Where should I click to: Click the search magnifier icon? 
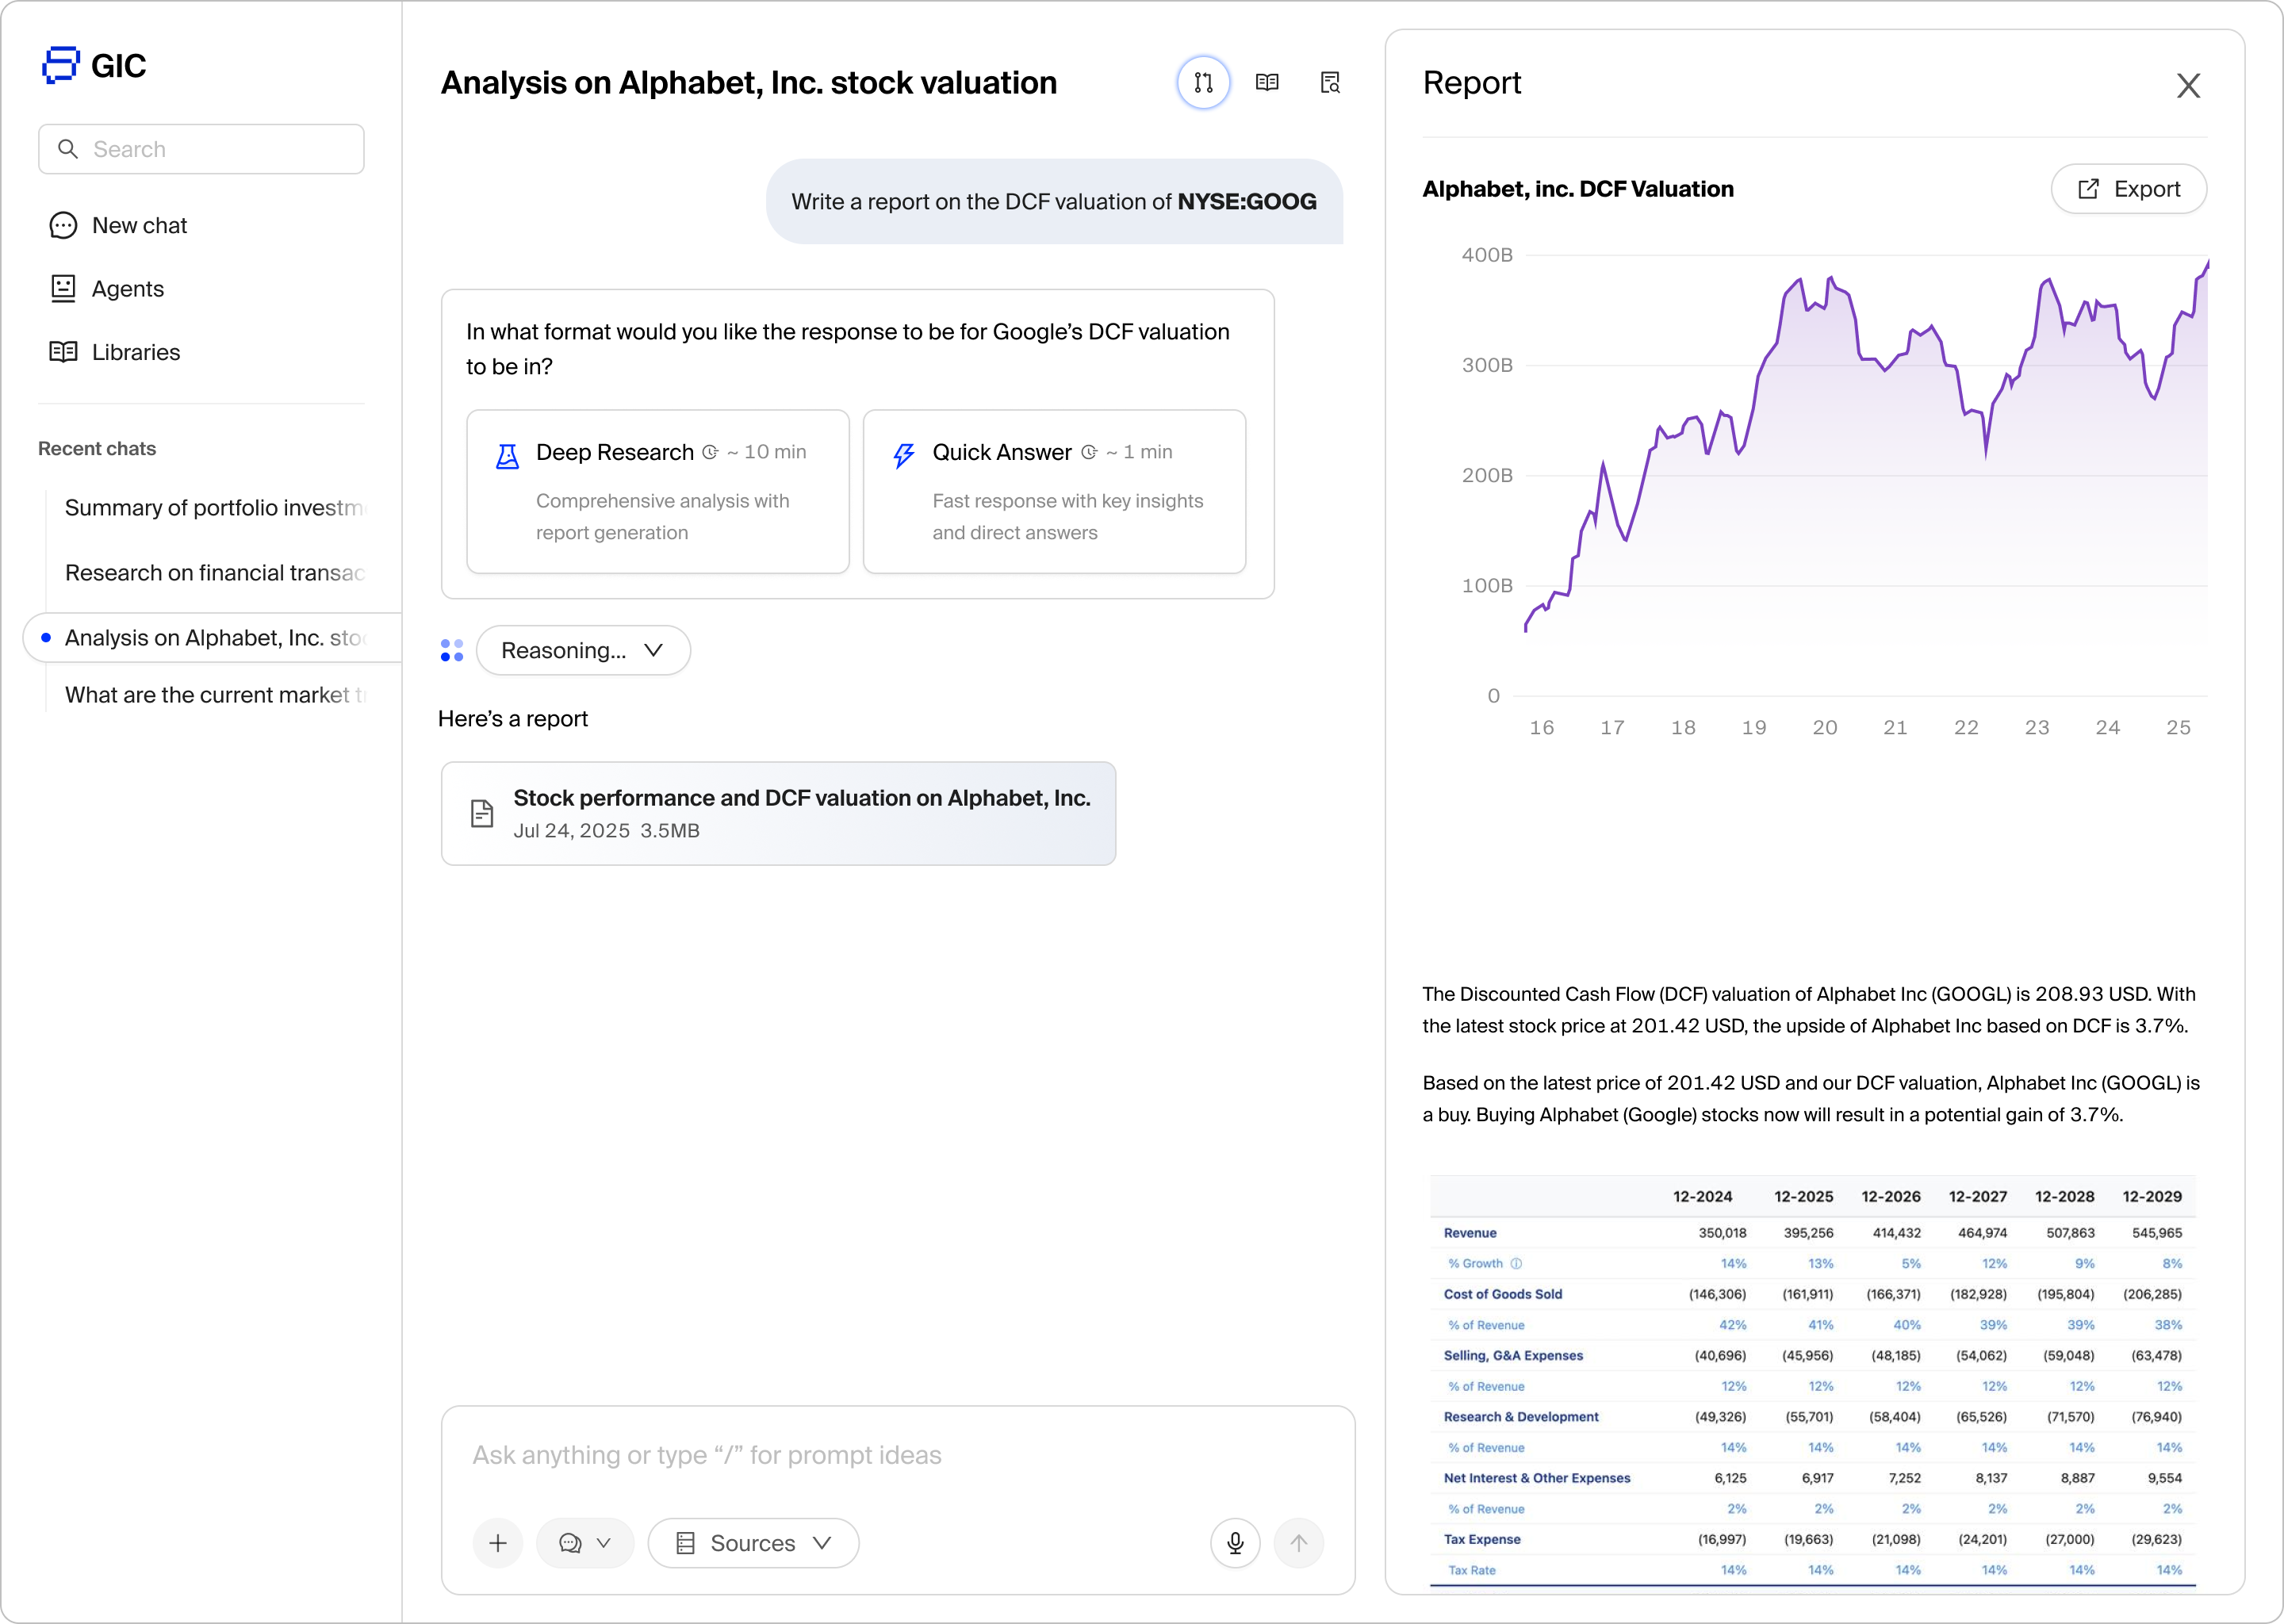[68, 149]
